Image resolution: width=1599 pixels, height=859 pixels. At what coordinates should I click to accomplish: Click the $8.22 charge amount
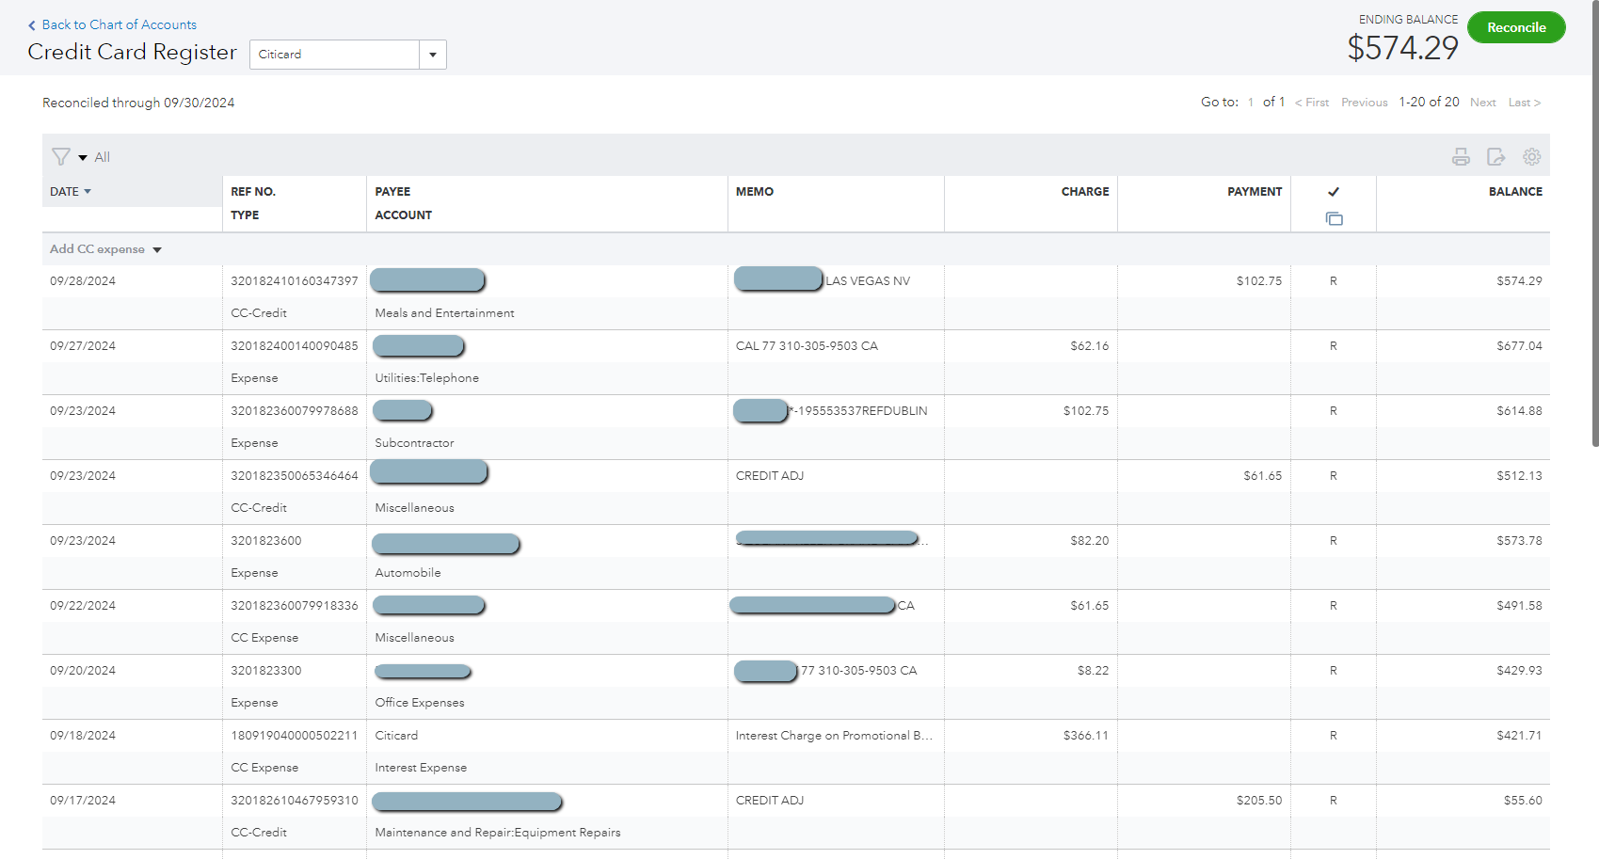[1094, 671]
